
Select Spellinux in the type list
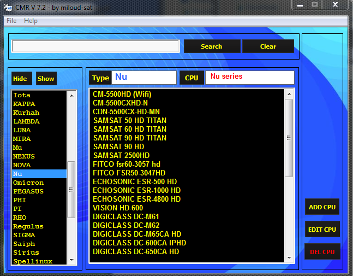pyautogui.click(x=39, y=261)
